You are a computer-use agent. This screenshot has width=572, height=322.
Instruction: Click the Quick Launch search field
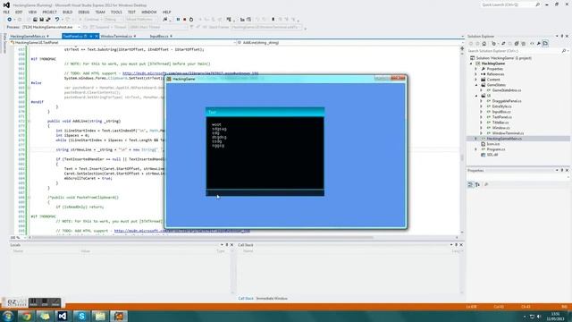(510, 4)
